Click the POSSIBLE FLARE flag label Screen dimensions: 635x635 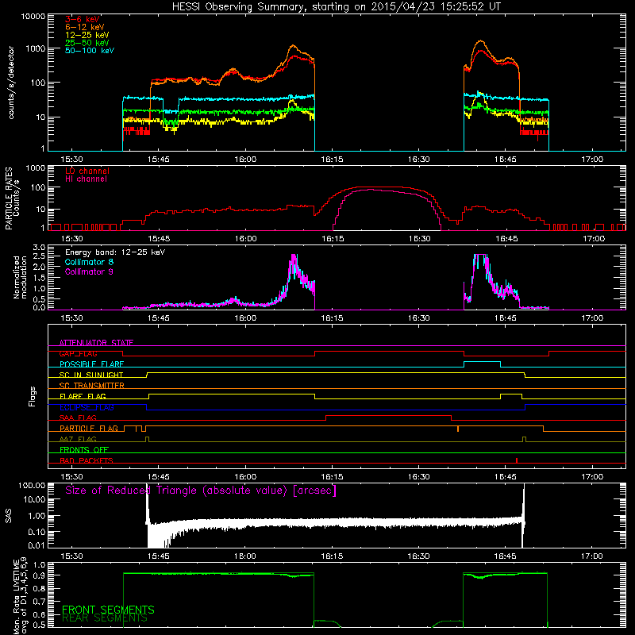click(x=91, y=364)
